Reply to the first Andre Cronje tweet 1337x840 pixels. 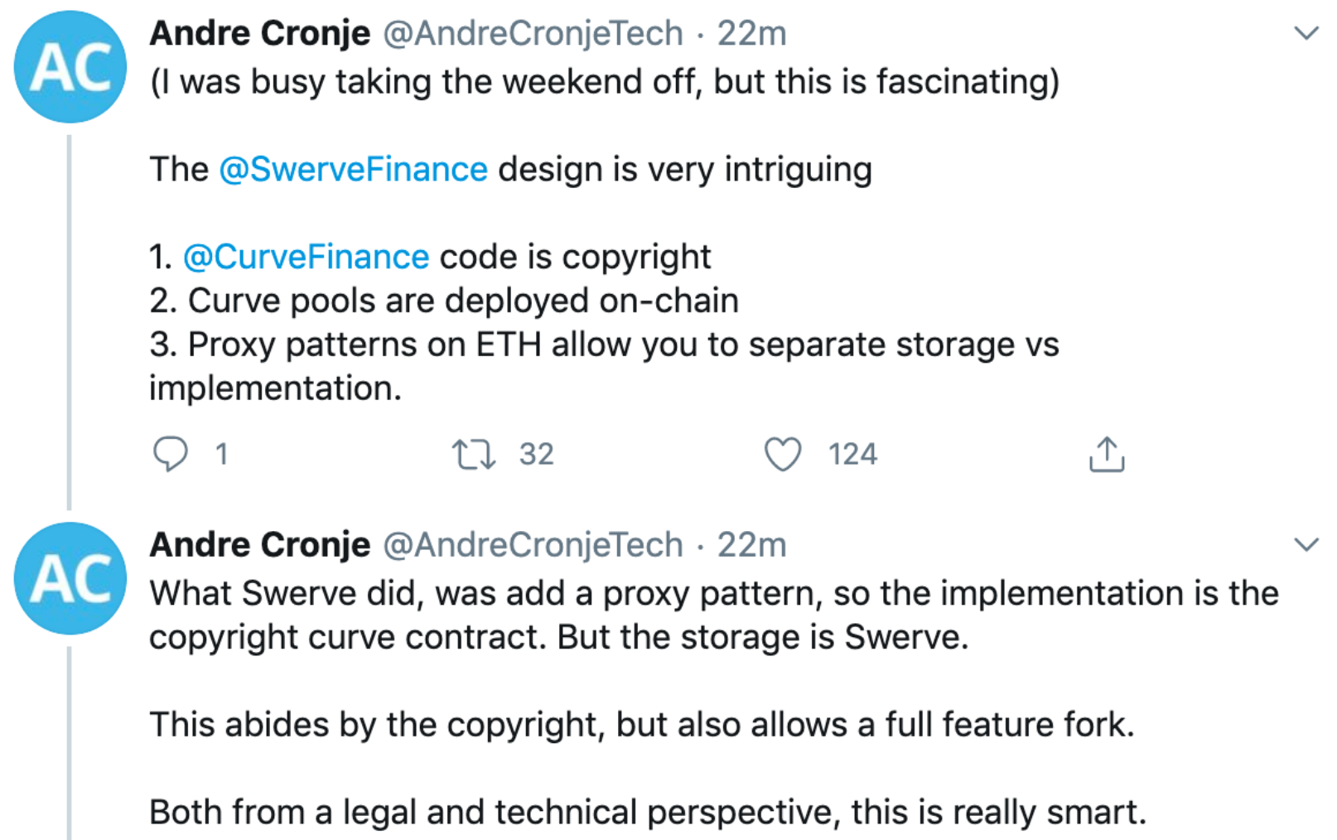pyautogui.click(x=171, y=454)
